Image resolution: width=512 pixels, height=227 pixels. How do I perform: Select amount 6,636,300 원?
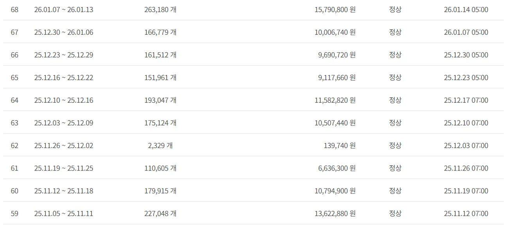pos(337,168)
